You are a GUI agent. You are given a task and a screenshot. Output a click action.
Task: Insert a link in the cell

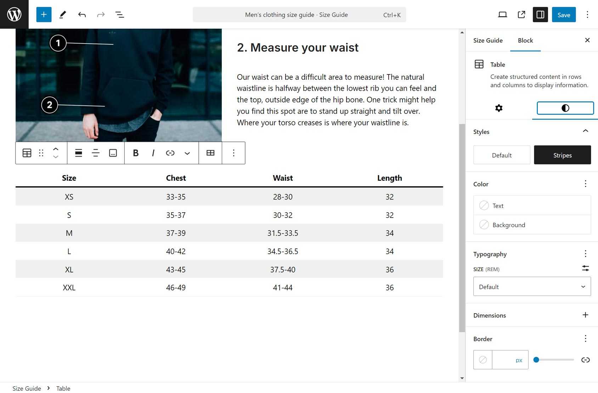170,153
